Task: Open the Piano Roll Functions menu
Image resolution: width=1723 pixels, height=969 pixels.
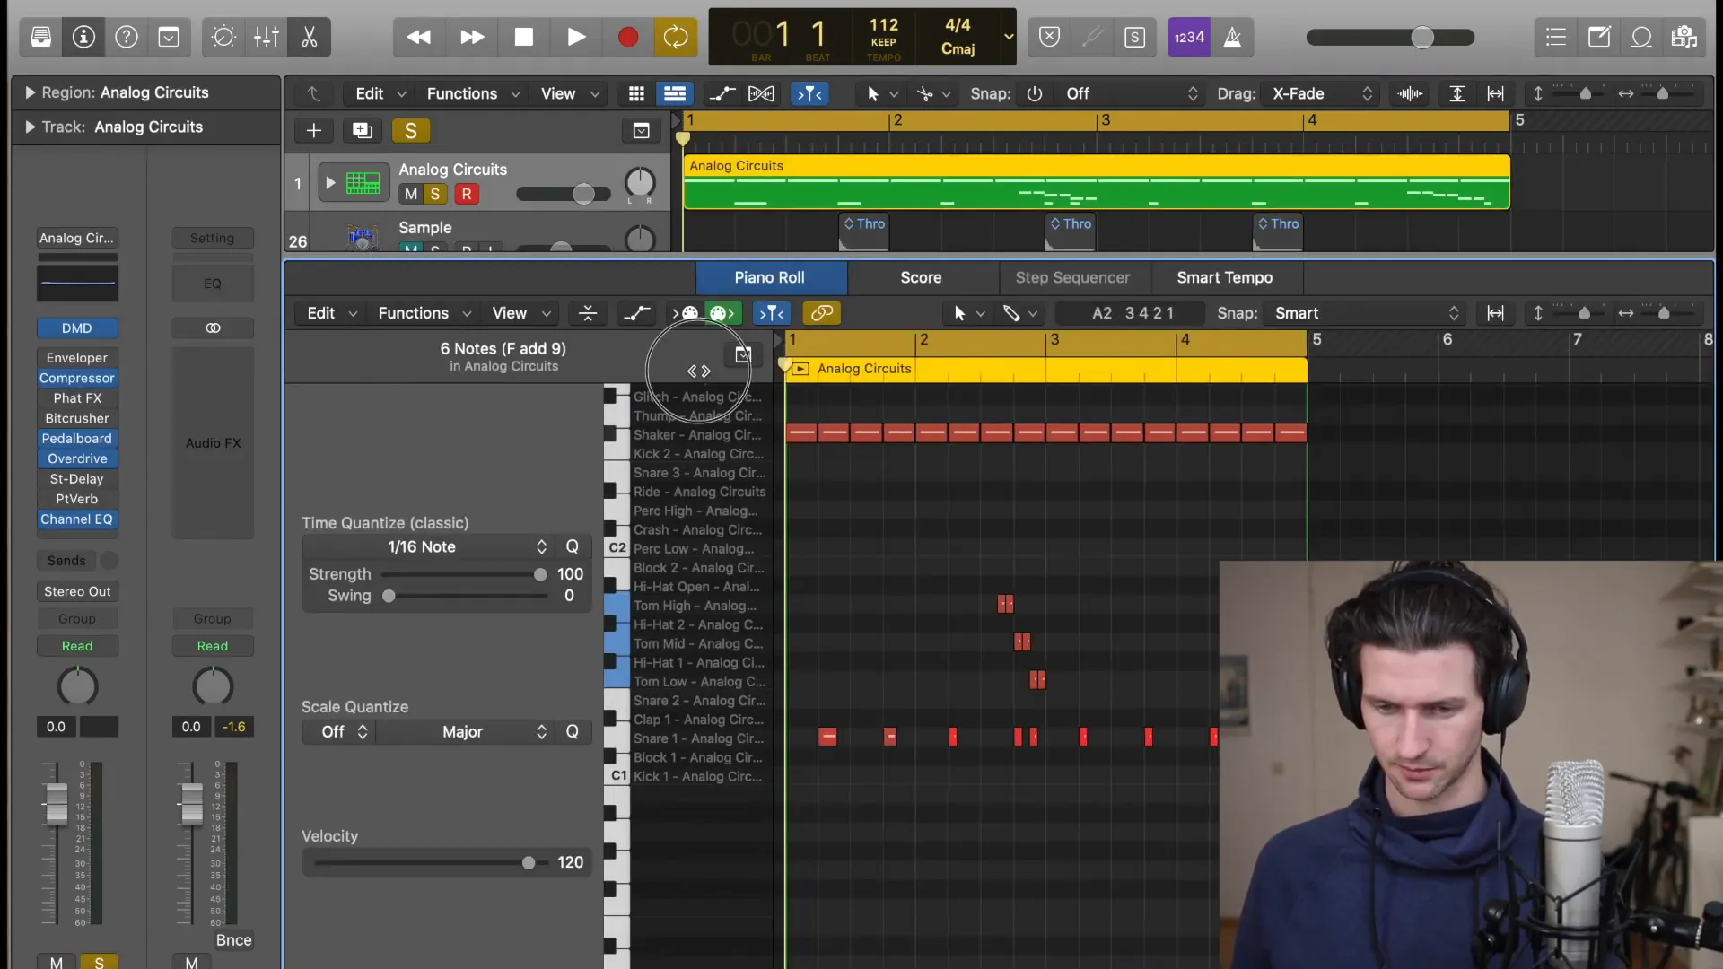Action: point(424,312)
